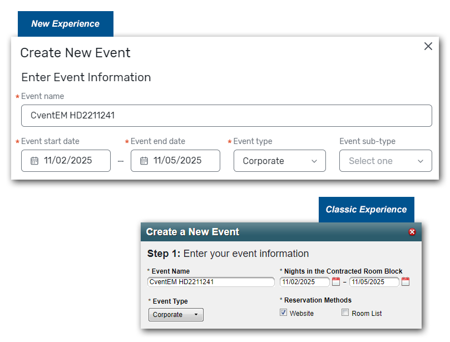Image resolution: width=450 pixels, height=342 pixels.
Task: Click the Event name field containing CventEM HD2211241
Action: click(x=226, y=116)
